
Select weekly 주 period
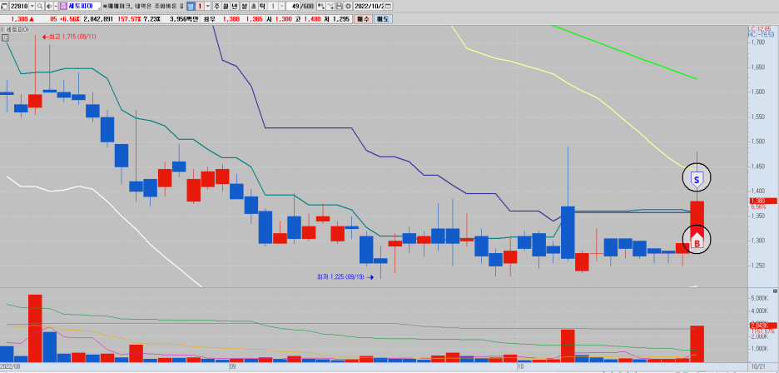point(216,7)
